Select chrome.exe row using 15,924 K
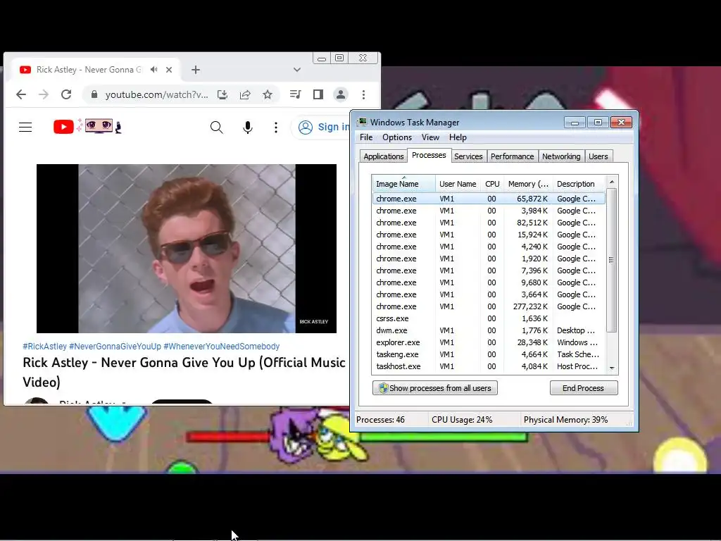 click(x=489, y=235)
